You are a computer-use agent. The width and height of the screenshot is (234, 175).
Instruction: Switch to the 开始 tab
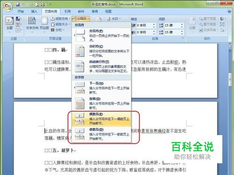(21, 11)
